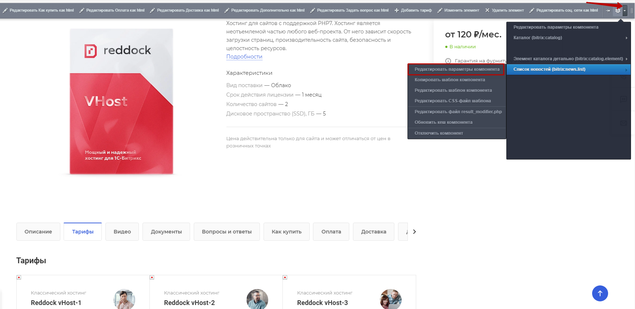Choose 'Редактировать файл result_modifier.php' in submenu
635x309 pixels.
(x=457, y=112)
